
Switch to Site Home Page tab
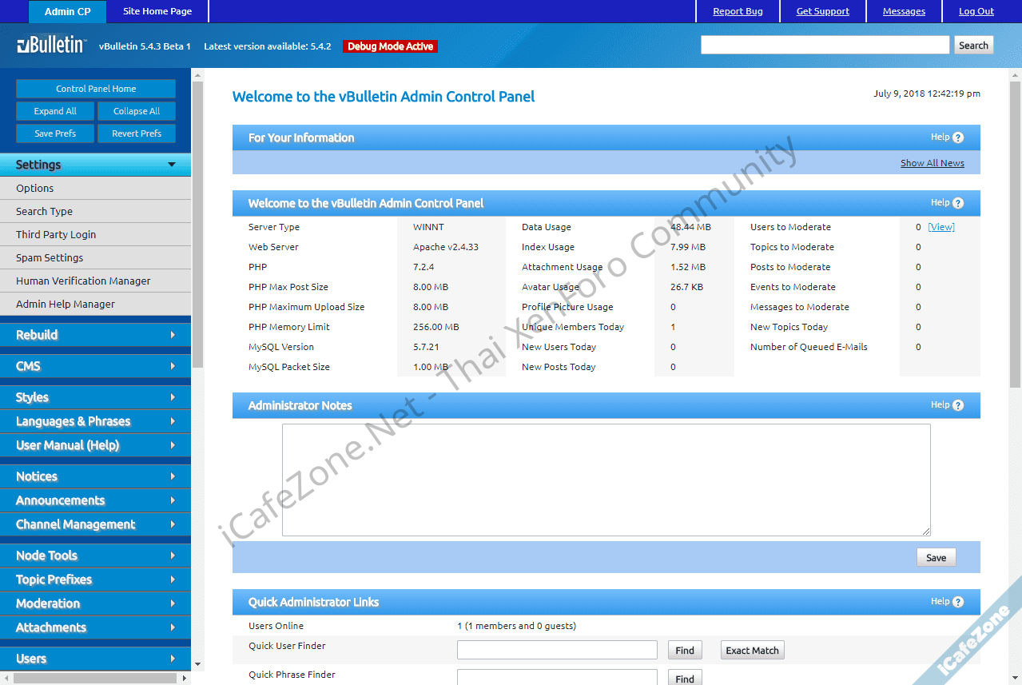click(157, 11)
